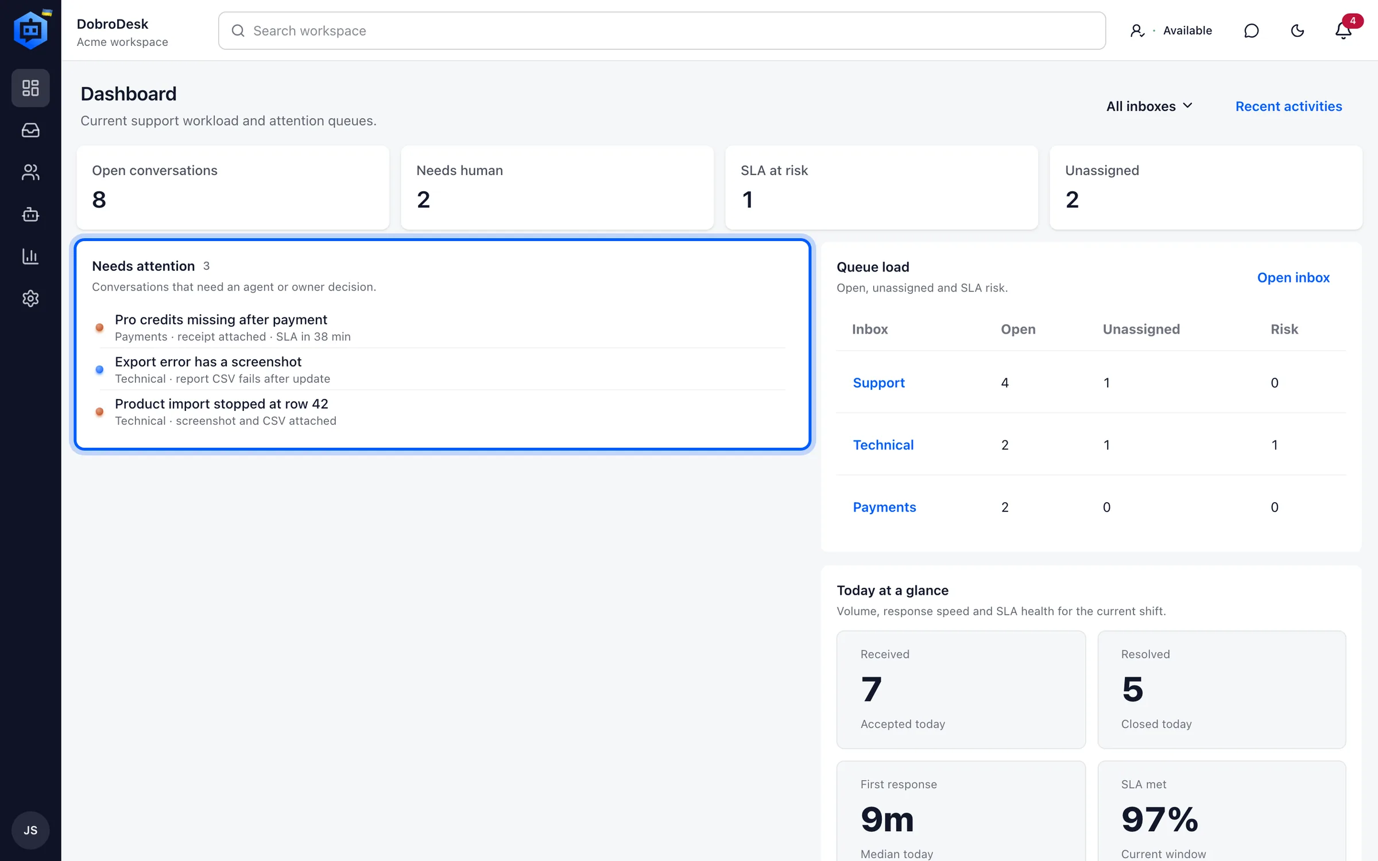Click the First response 9m tile
This screenshot has width=1378, height=861.
click(961, 811)
